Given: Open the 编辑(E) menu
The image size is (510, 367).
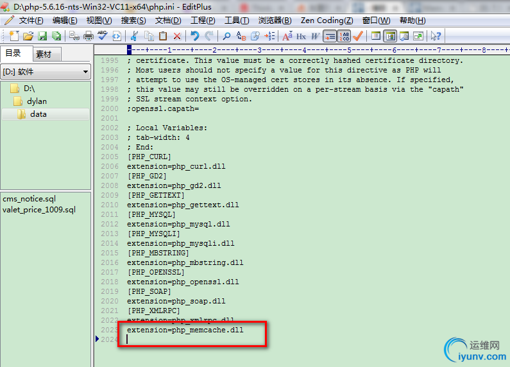Looking at the screenshot, I should (65, 21).
